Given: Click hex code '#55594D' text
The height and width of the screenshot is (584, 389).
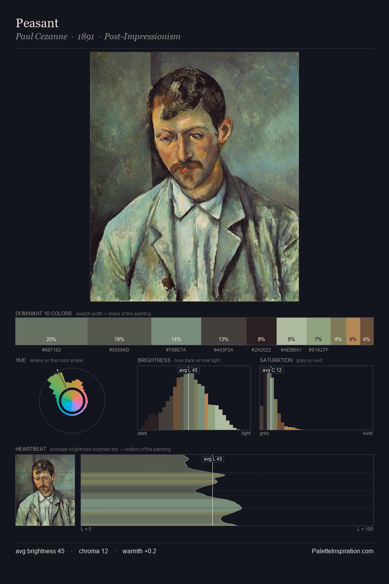Looking at the screenshot, I should click(119, 350).
